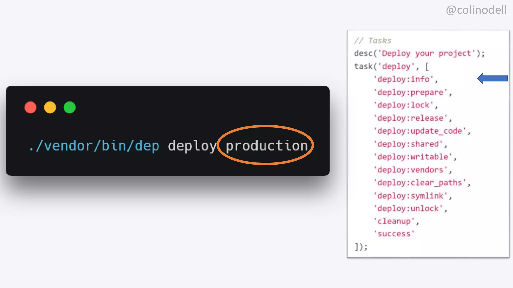The width and height of the screenshot is (513, 288).
Task: Click the @colinodell handle
Action: [x=476, y=10]
